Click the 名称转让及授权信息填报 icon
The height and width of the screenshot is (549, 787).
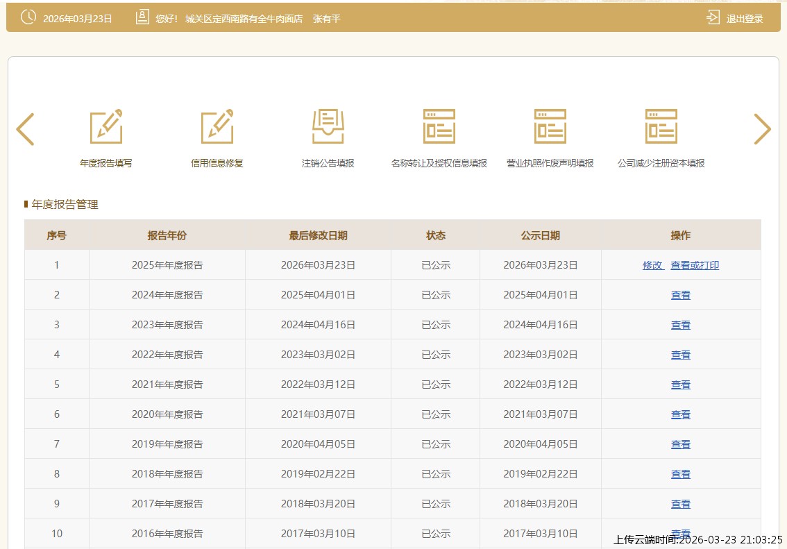click(439, 126)
